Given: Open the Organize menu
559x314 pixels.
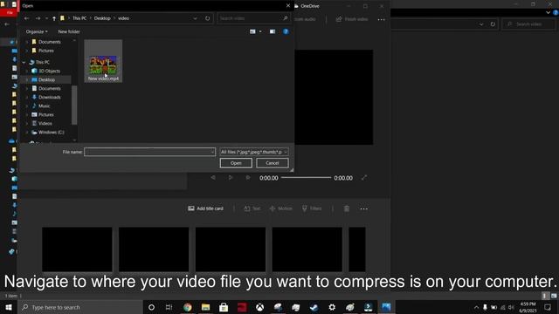Looking at the screenshot, I should (x=37, y=31).
